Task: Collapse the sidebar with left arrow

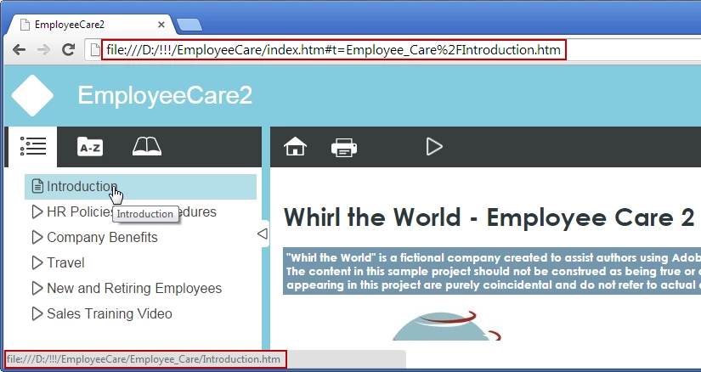Action: click(x=263, y=234)
